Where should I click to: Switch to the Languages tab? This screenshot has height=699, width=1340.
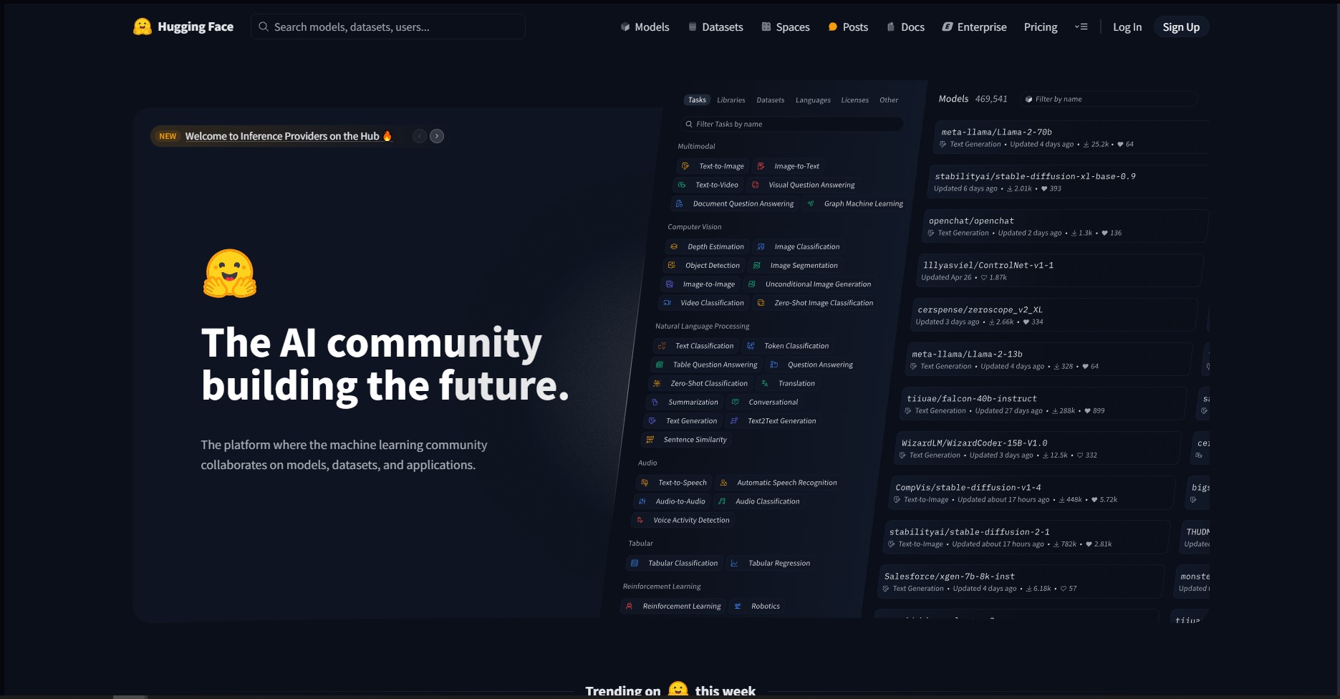point(813,100)
